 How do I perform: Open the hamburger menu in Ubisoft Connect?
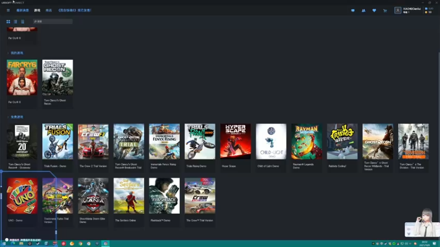point(8,10)
